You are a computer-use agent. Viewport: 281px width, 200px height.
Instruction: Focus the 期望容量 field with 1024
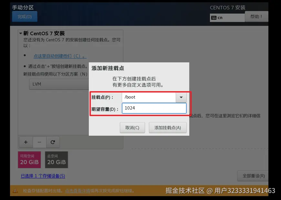(154, 108)
